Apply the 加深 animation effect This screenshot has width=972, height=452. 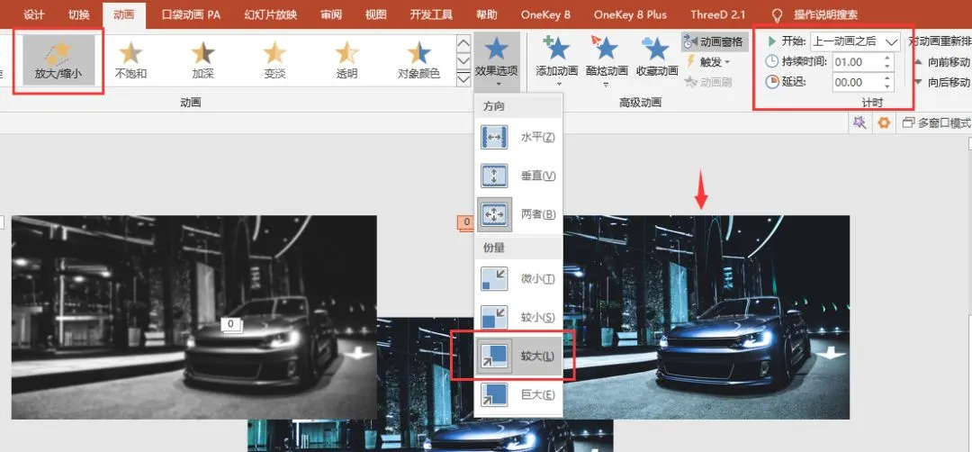coord(202,60)
